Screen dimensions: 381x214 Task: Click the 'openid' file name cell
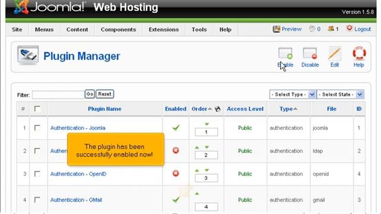tap(320, 174)
